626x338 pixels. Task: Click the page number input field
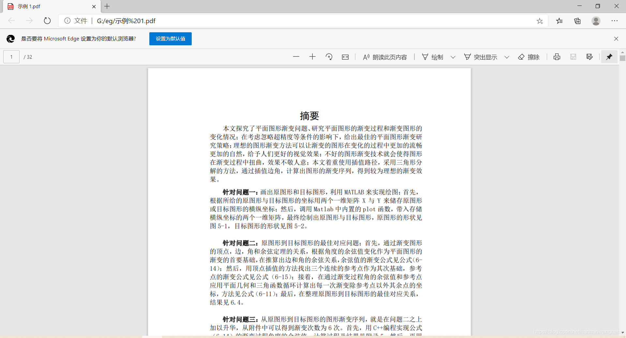(x=11, y=57)
